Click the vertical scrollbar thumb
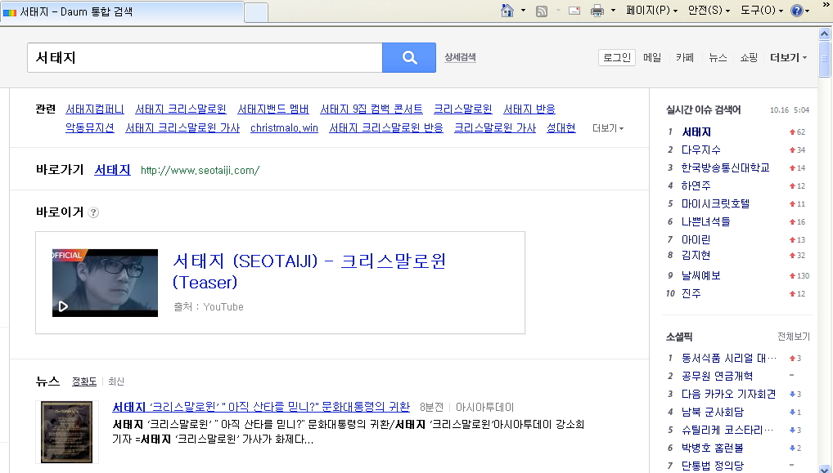Image resolution: width=833 pixels, height=473 pixels. point(825,59)
